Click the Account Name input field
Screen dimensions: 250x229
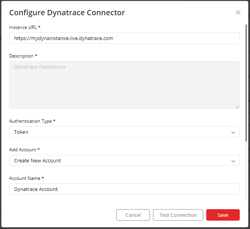click(124, 189)
